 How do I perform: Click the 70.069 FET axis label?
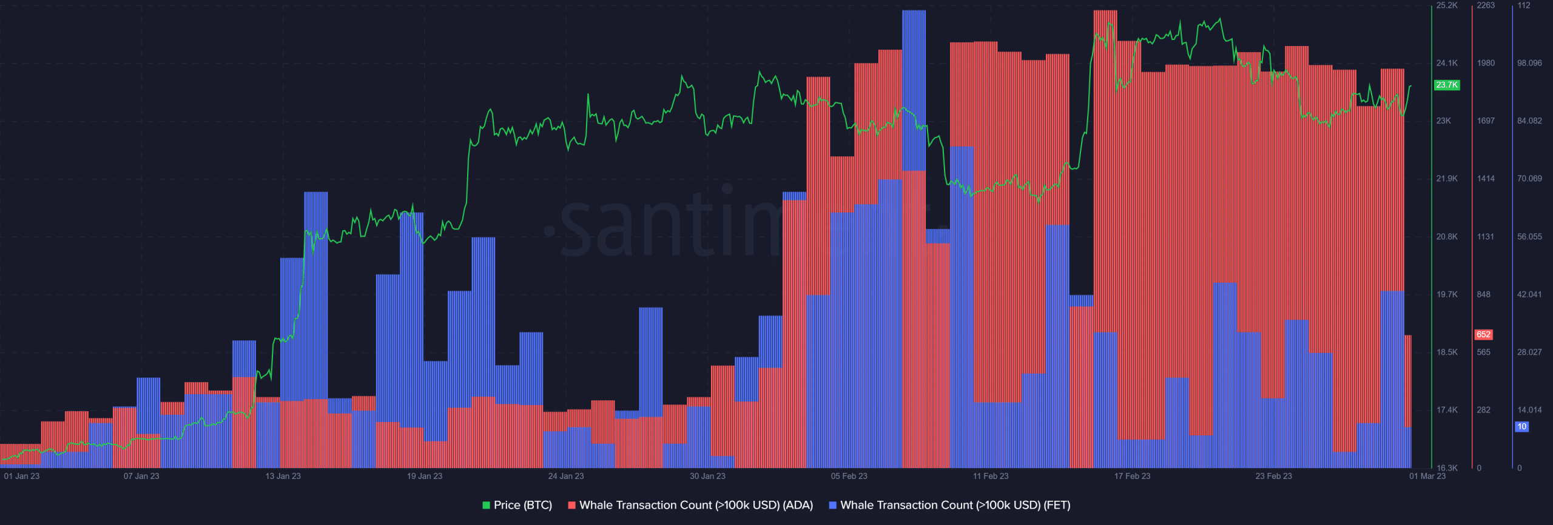pyautogui.click(x=1529, y=179)
